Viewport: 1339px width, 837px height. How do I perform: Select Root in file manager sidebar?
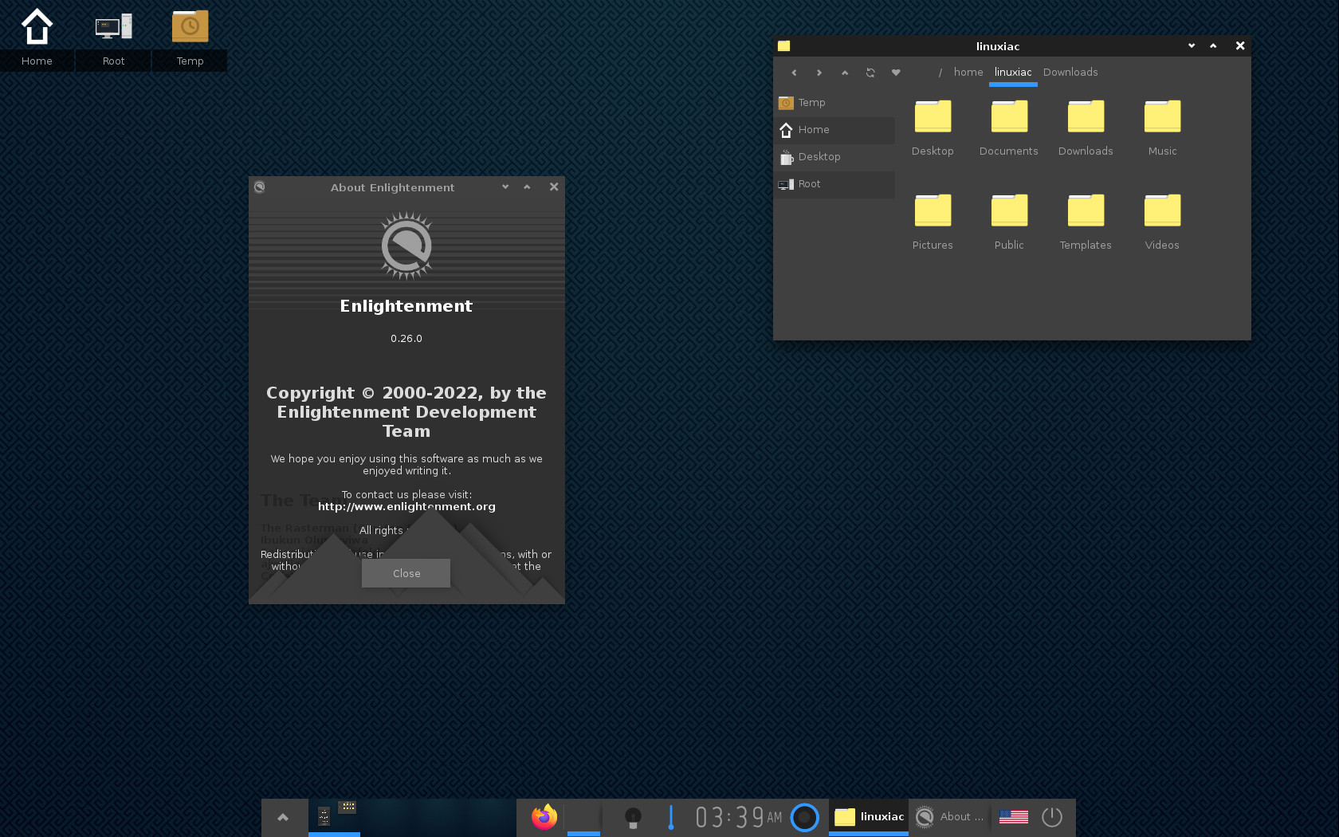(x=834, y=184)
